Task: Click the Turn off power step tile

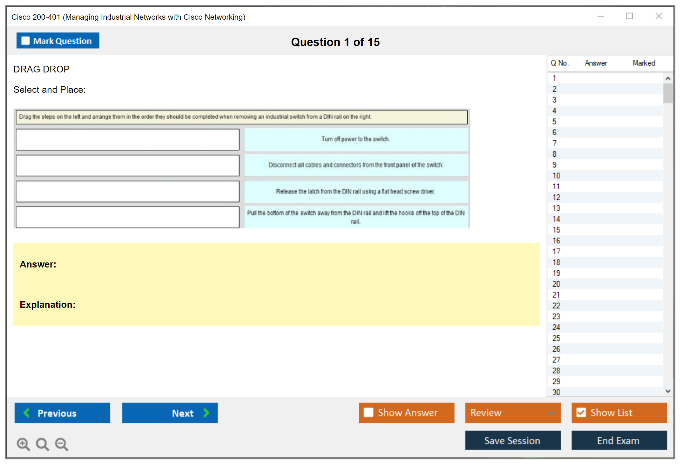Action: click(x=356, y=139)
